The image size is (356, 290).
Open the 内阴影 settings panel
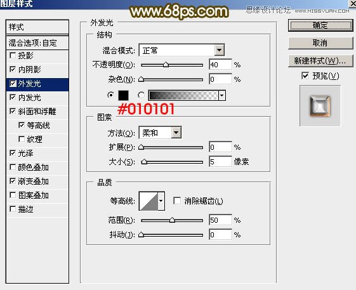click(30, 70)
